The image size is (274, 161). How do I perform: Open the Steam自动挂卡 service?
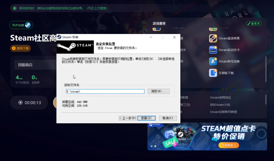(x=224, y=50)
